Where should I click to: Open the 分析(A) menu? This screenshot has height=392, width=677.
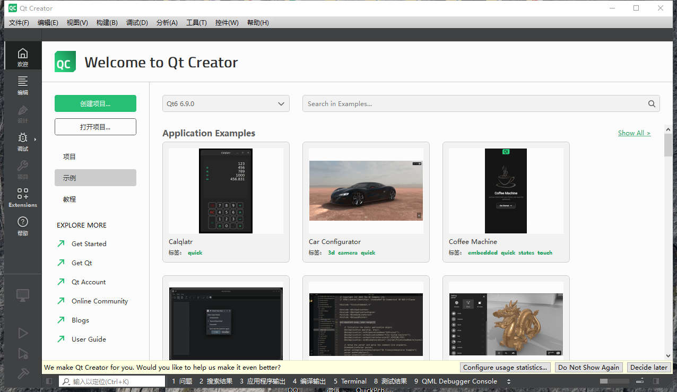click(x=167, y=23)
